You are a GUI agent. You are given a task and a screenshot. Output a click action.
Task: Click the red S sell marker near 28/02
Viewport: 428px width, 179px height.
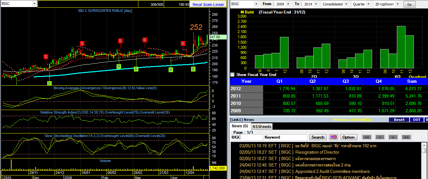tap(145, 40)
